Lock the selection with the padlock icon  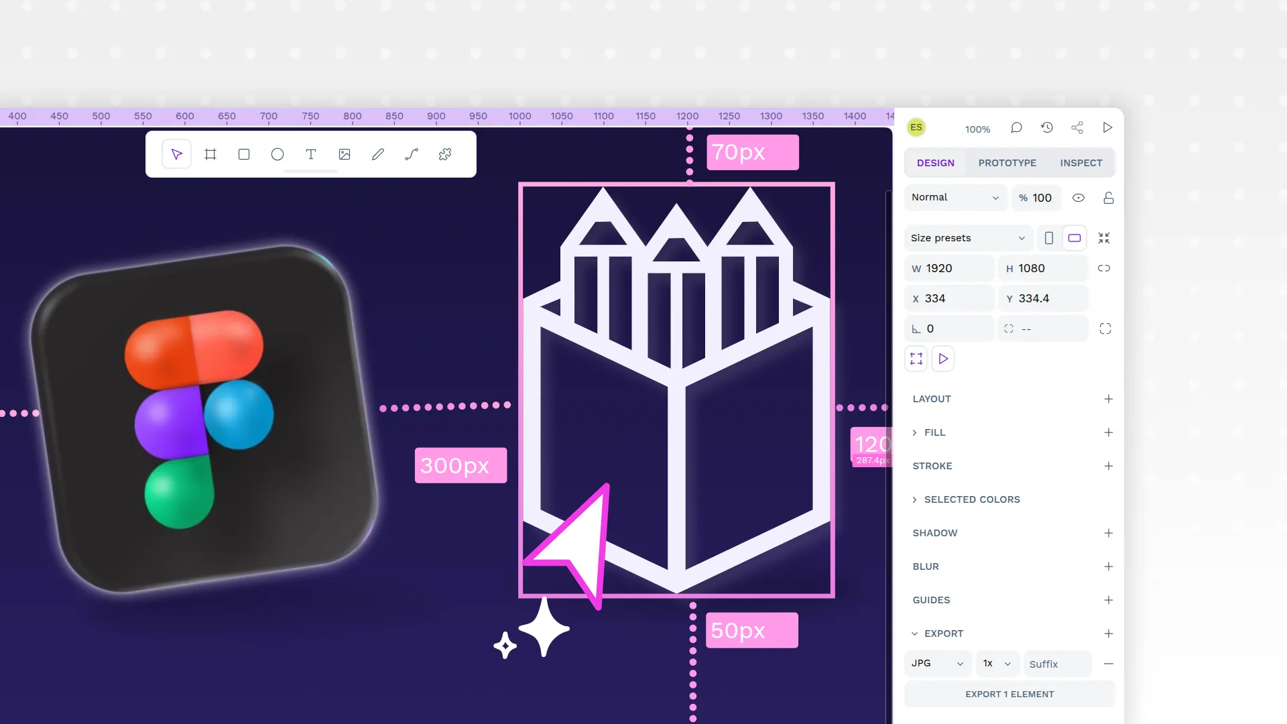click(1109, 198)
